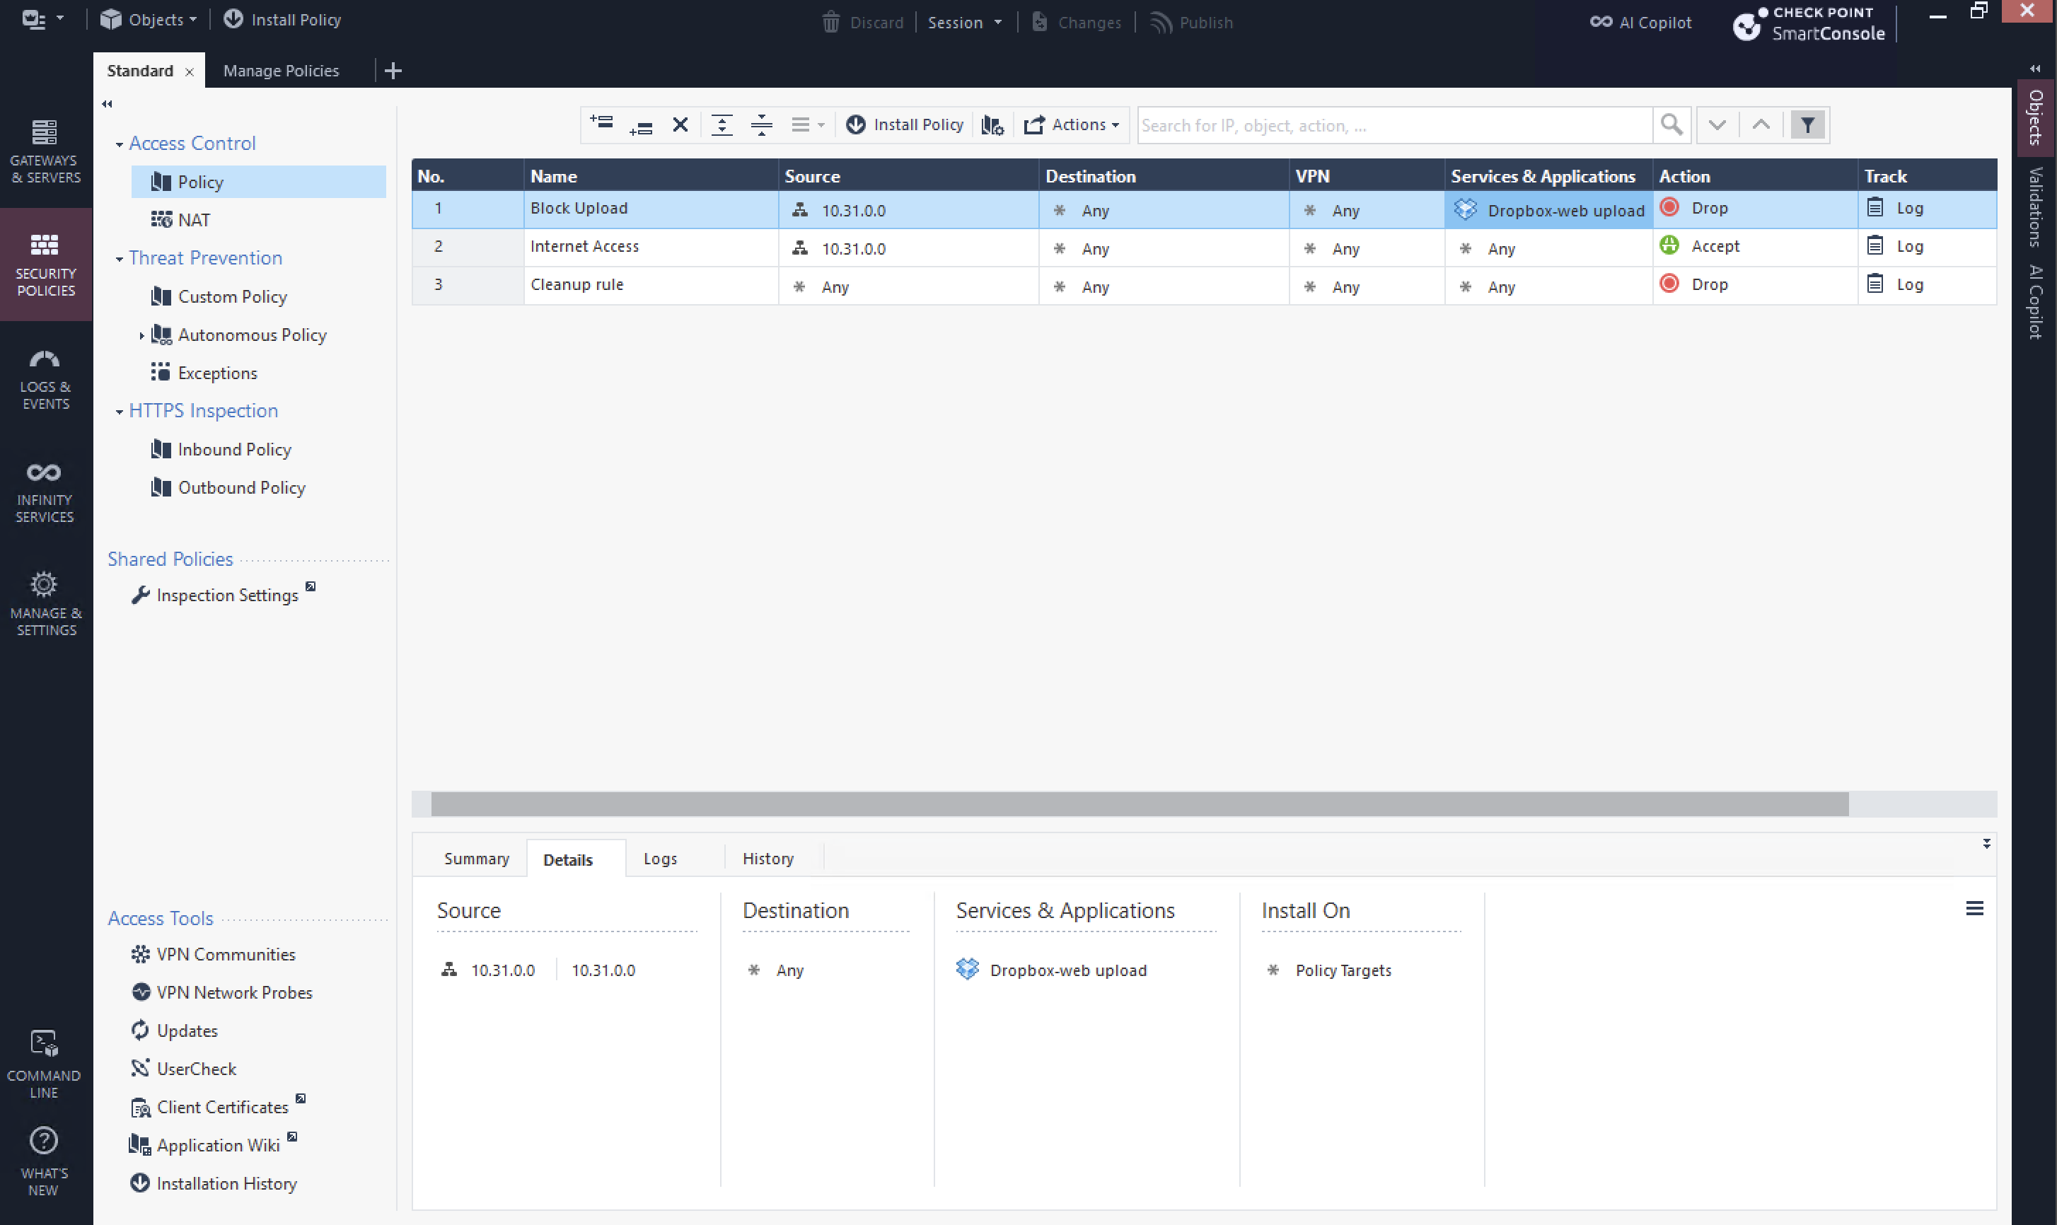The height and width of the screenshot is (1225, 2057).
Task: Open Command Line from sidebar
Action: coord(44,1065)
